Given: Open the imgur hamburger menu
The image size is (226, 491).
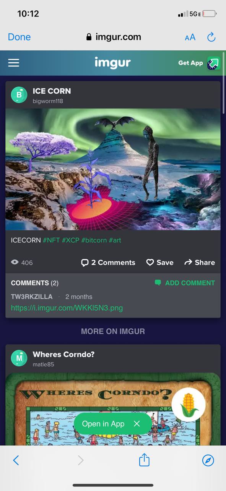Looking at the screenshot, I should (14, 63).
